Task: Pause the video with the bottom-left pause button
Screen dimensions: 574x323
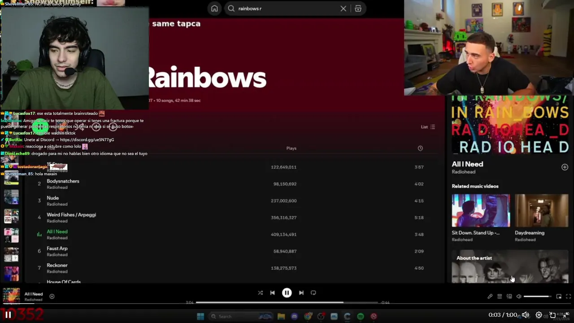Action: [x=8, y=315]
